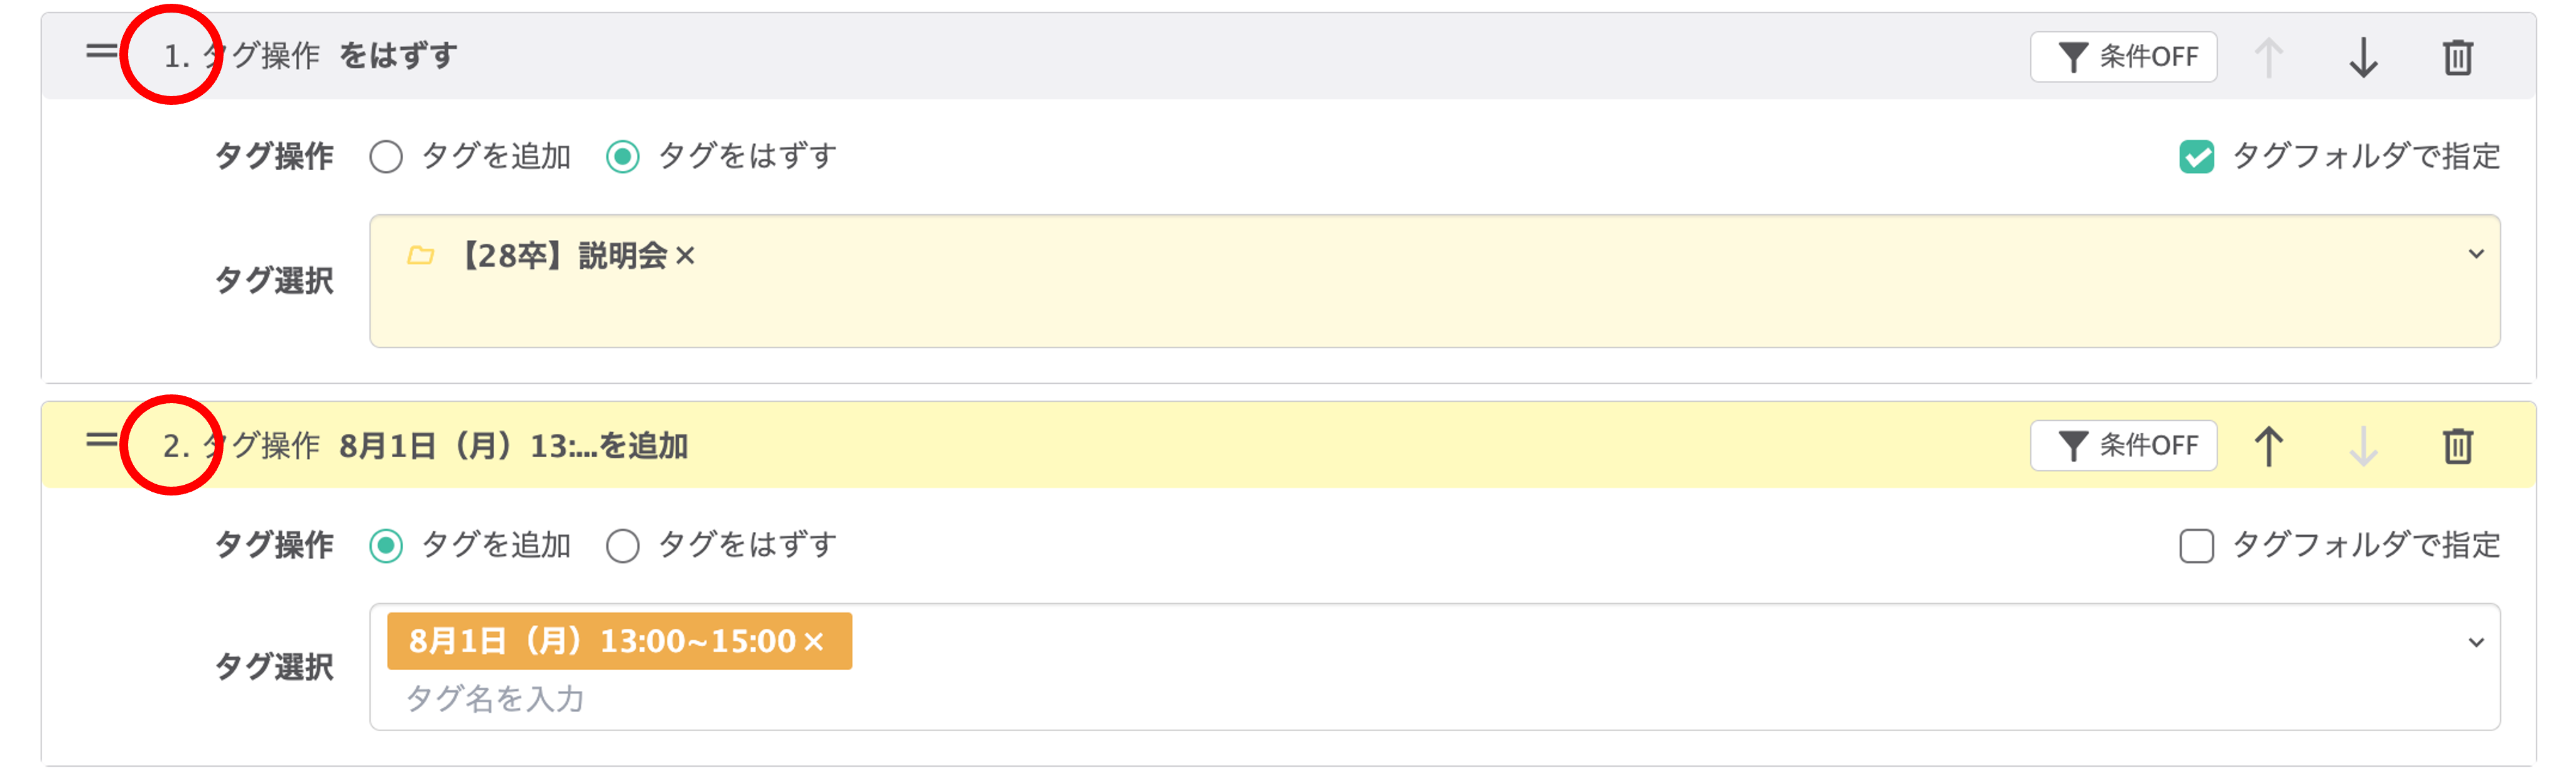Screen dimensions: 2576x780
Task: Toggle 条件OFF filter for action 2
Action: point(2123,446)
